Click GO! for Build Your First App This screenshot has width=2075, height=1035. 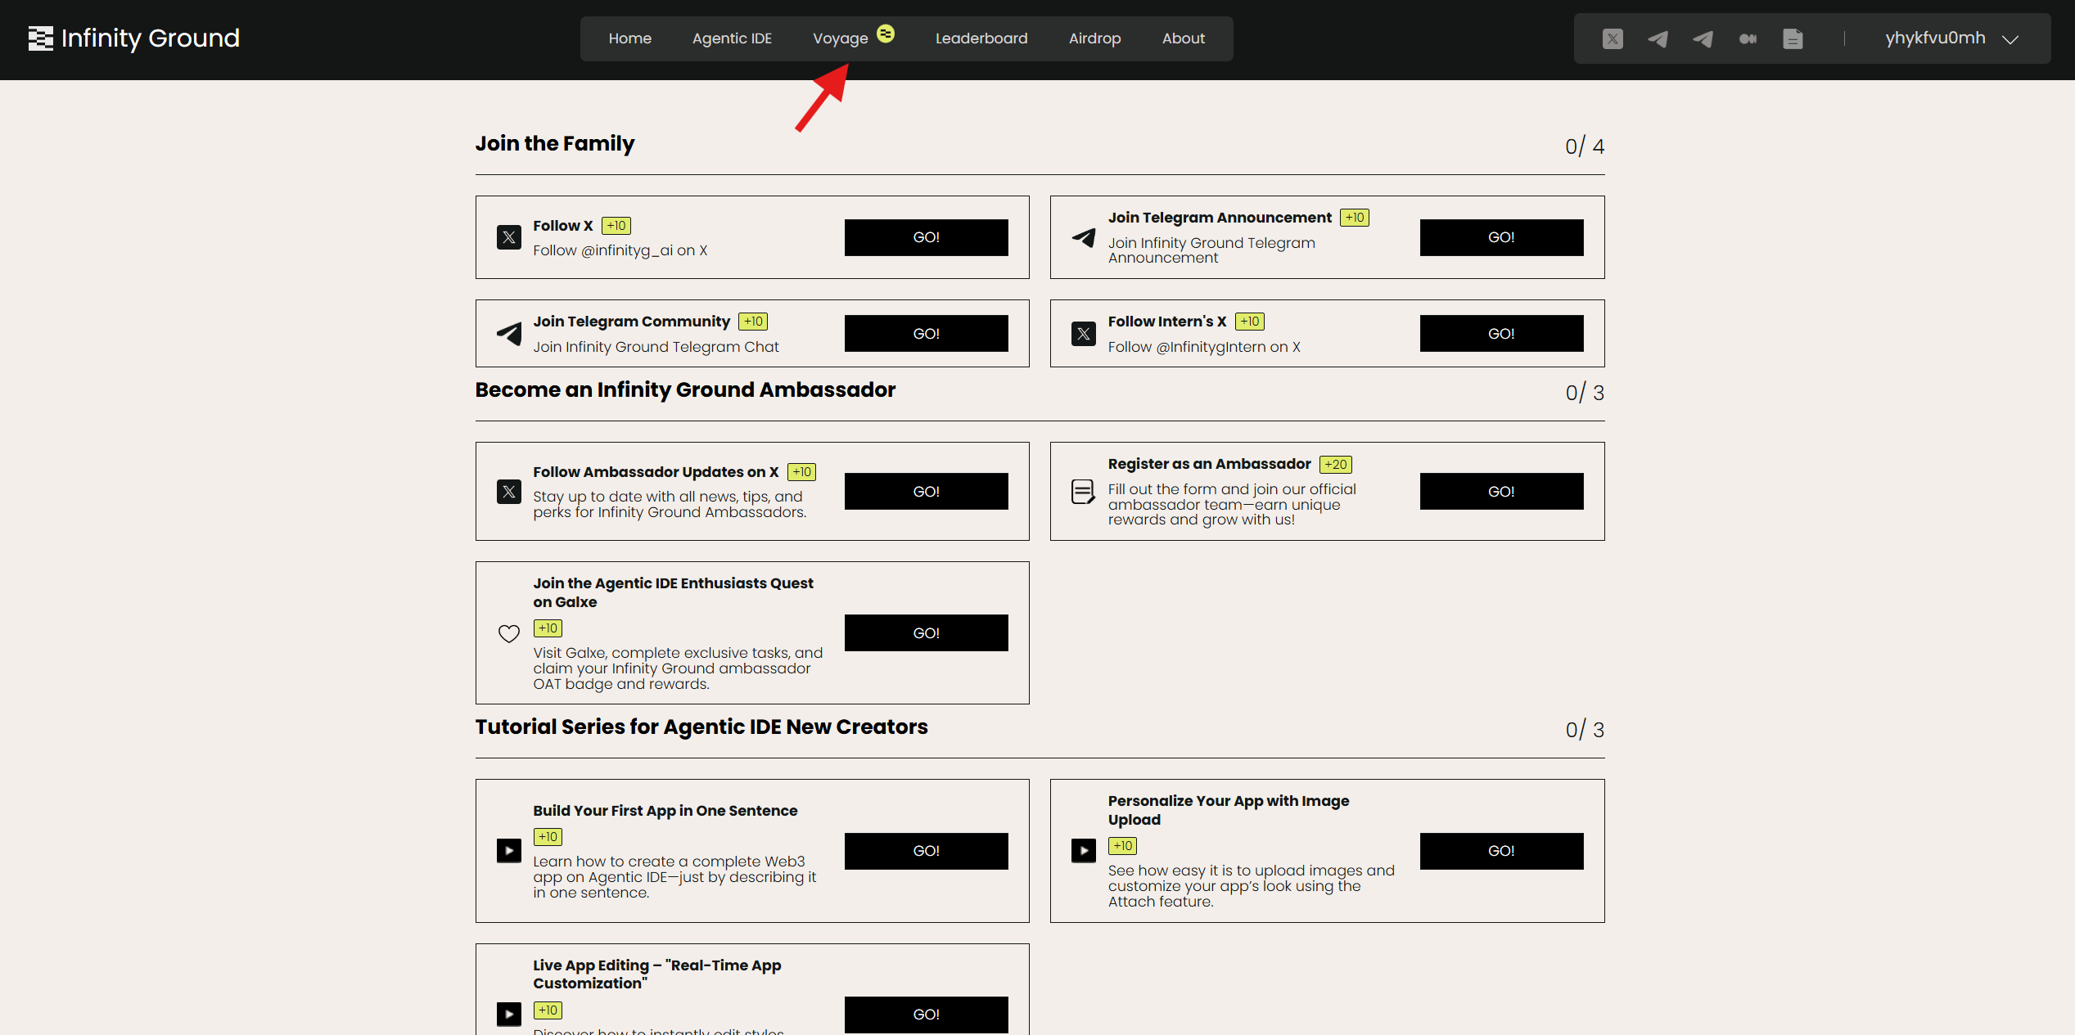(x=927, y=851)
